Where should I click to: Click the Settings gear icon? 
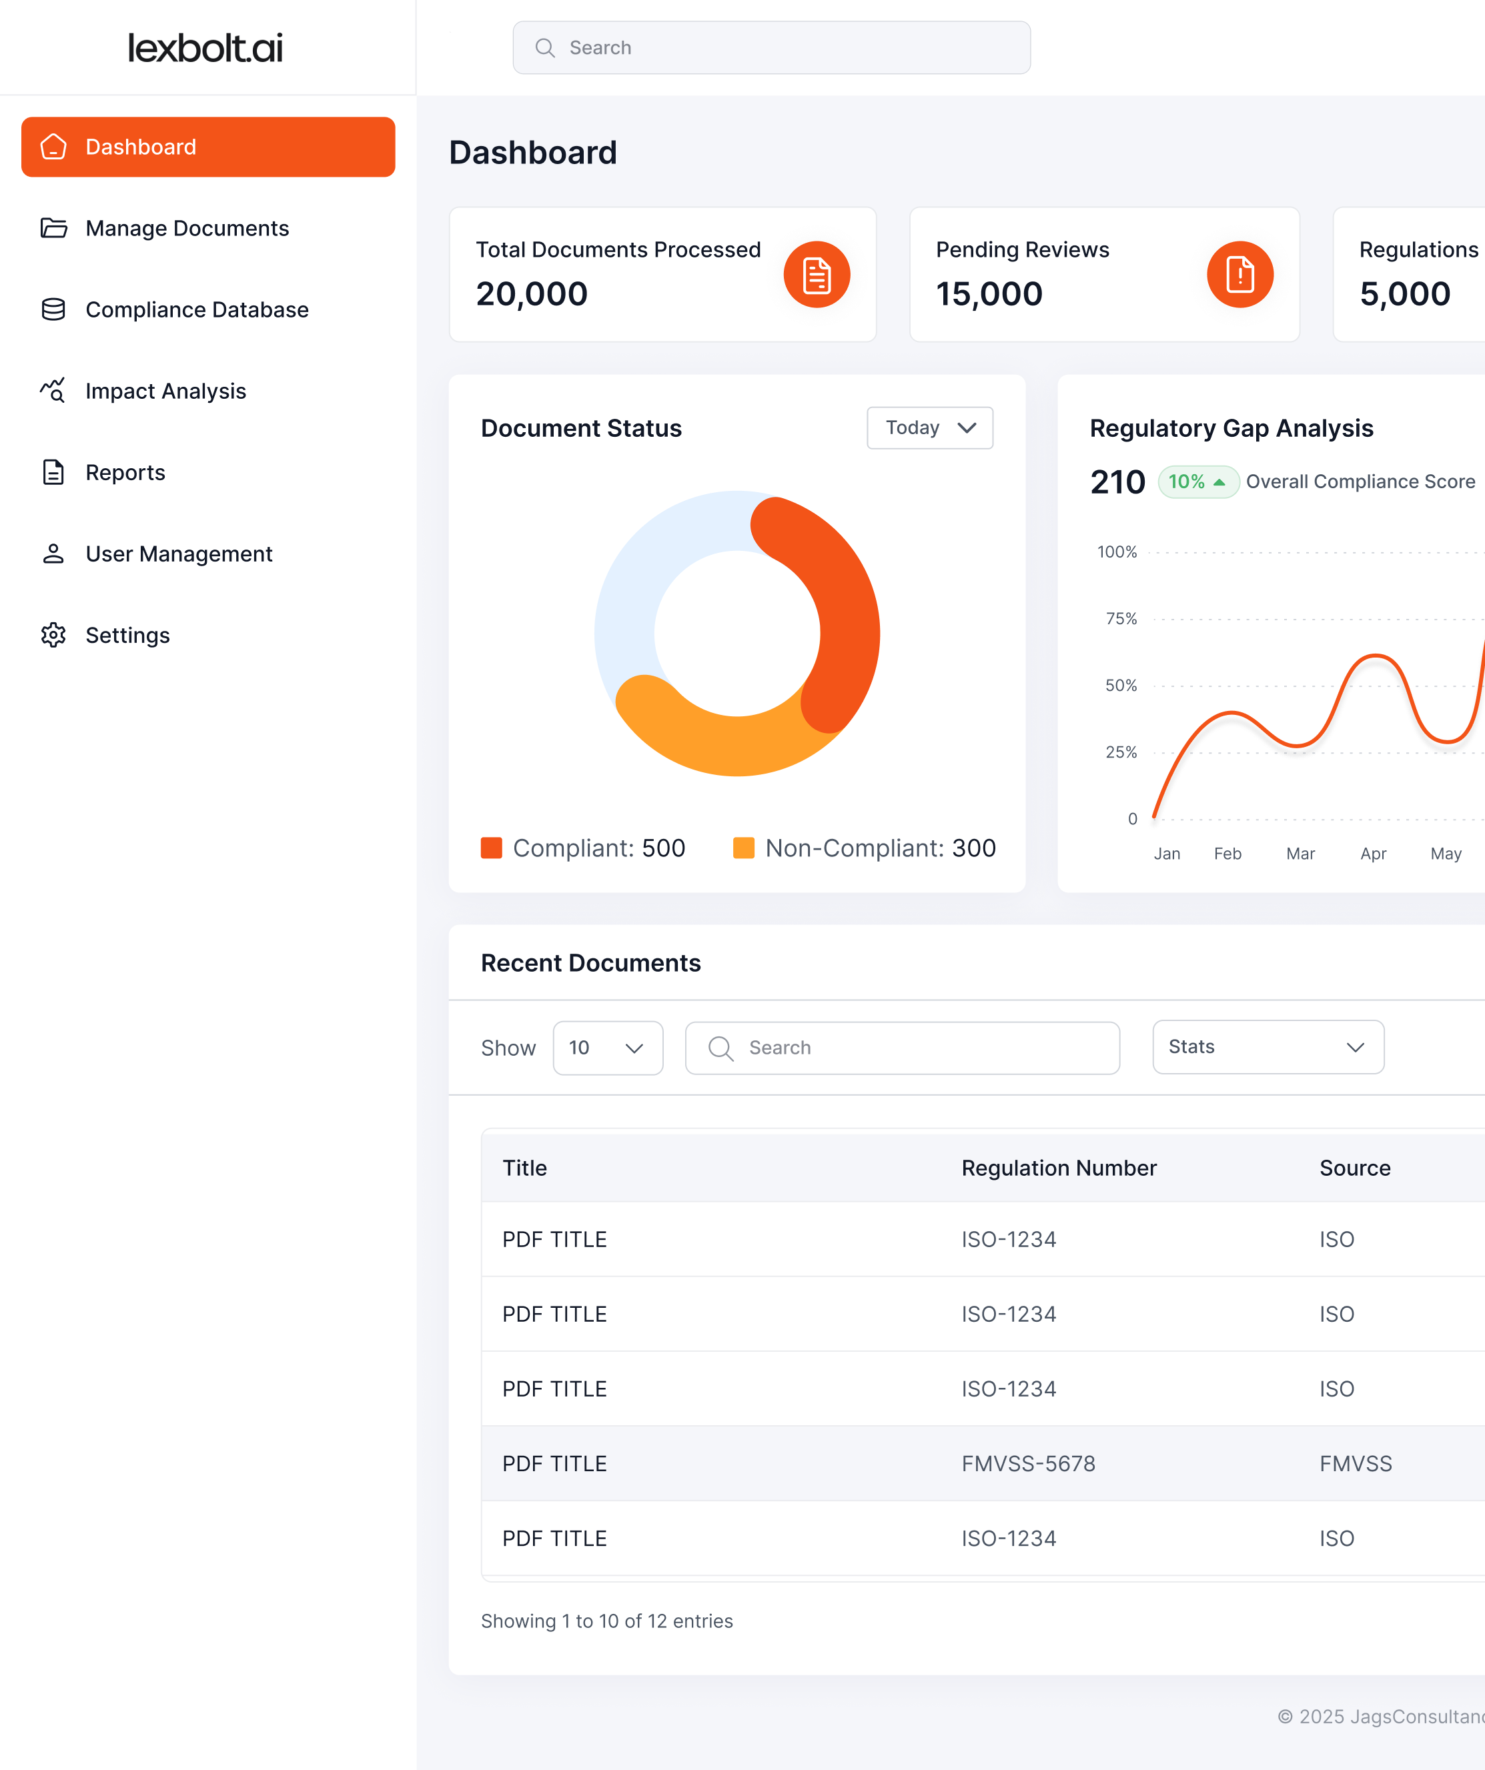click(53, 635)
